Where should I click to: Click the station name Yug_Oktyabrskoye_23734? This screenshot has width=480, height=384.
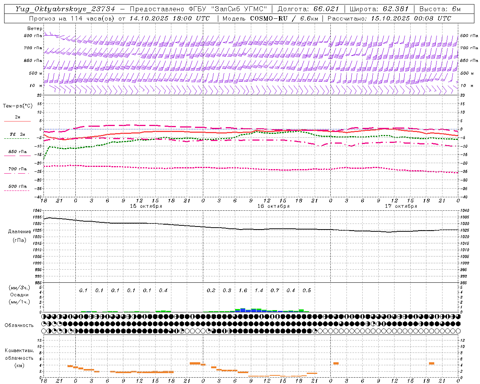tap(65, 9)
